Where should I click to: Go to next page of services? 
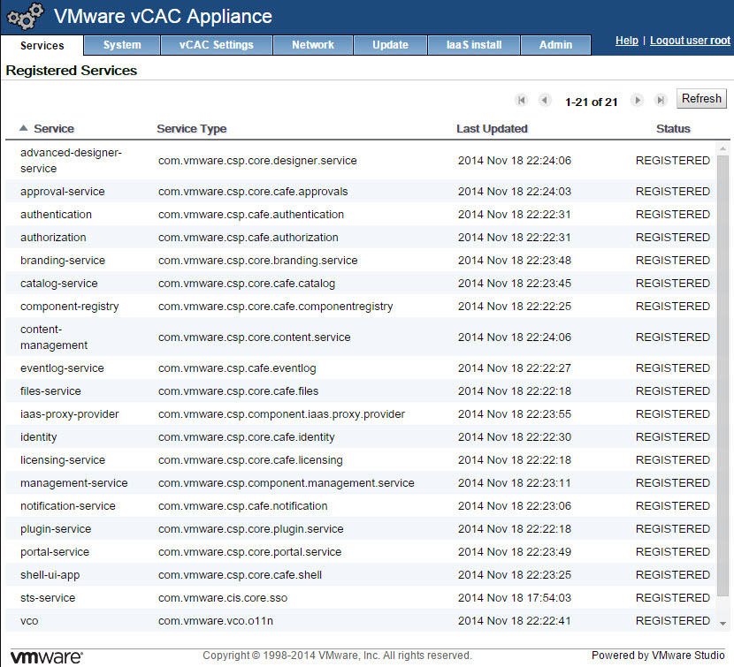pos(637,101)
